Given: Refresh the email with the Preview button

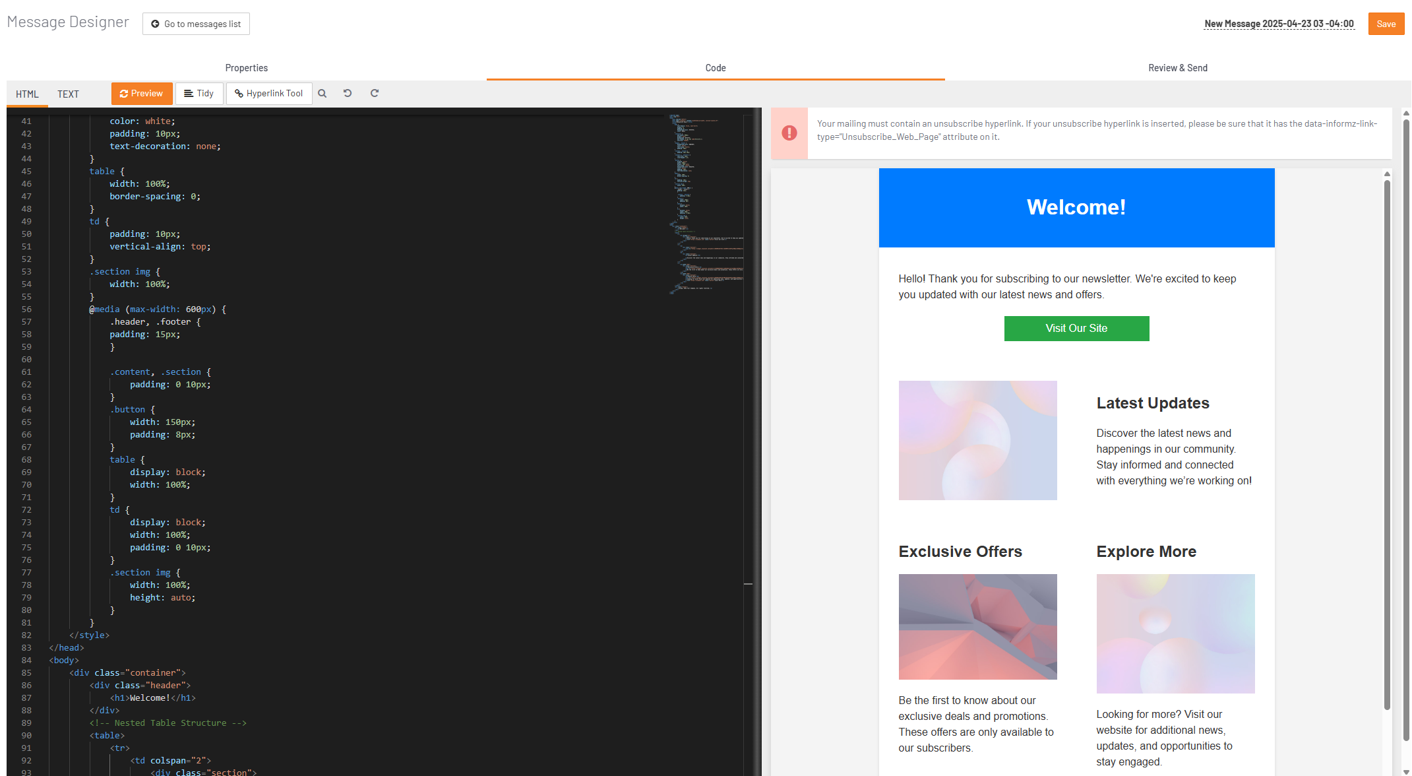Looking at the screenshot, I should (142, 94).
